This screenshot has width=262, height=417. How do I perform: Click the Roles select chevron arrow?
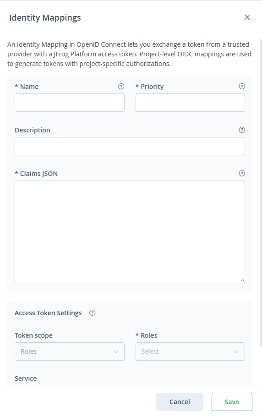coord(236,351)
